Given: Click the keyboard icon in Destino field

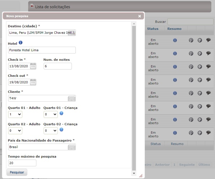Looking at the screenshot, I should coord(72,33).
